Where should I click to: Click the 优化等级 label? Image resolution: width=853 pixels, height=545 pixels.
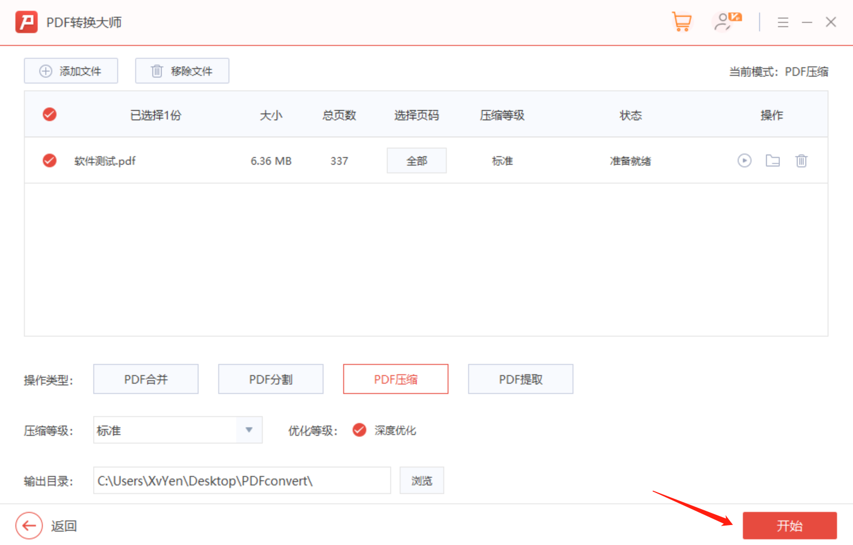tap(313, 430)
